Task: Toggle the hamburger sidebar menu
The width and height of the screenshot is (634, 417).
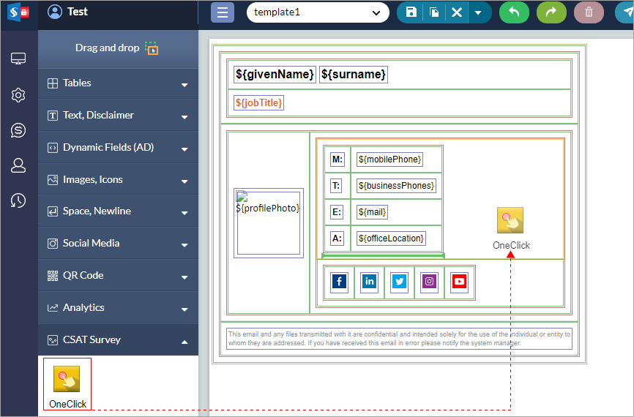Action: [223, 12]
